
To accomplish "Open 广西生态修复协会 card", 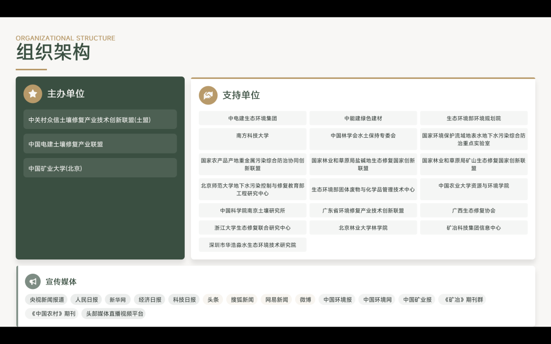I will point(473,210).
